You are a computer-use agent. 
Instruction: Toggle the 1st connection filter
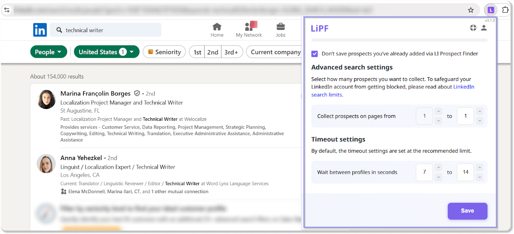(197, 52)
